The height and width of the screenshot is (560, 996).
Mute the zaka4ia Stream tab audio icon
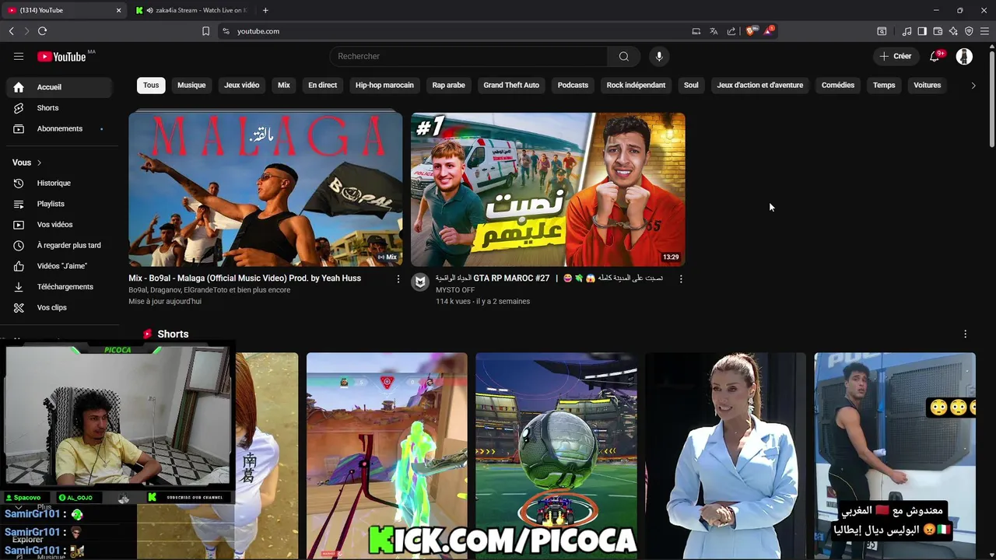tap(149, 10)
